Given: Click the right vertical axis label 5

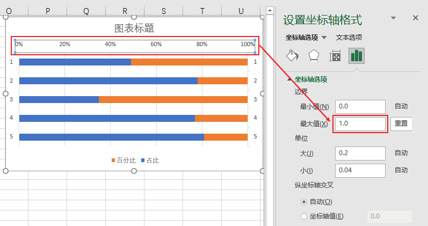Looking at the screenshot, I should 255,136.
